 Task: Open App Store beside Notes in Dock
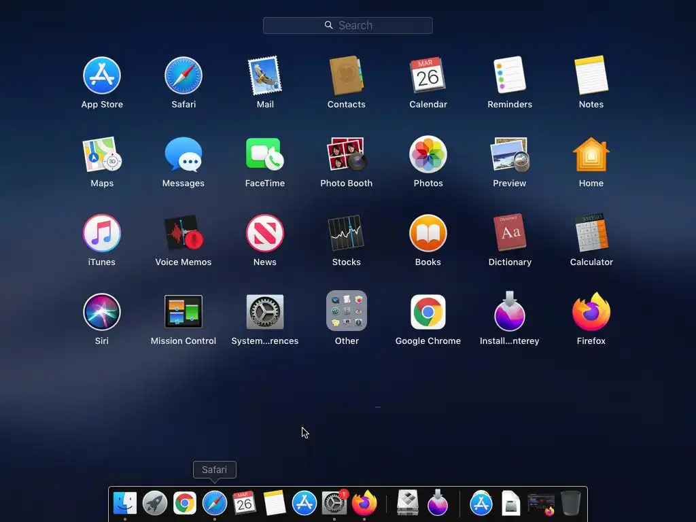pyautogui.click(x=304, y=503)
